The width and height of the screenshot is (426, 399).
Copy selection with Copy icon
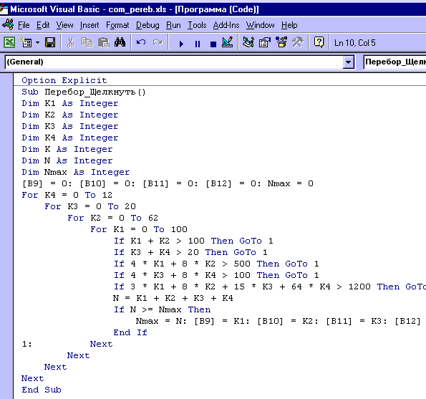tap(87, 42)
